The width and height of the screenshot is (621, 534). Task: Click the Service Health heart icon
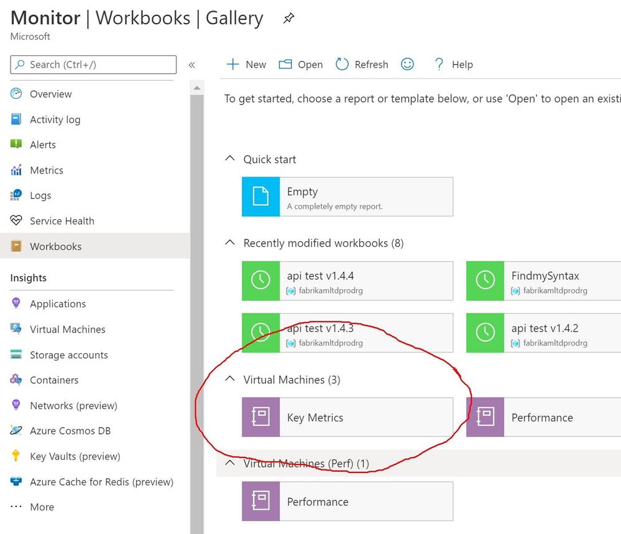click(16, 220)
